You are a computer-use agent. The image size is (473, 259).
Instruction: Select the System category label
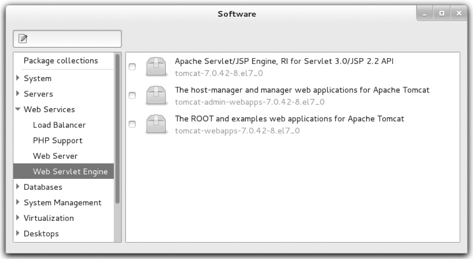[37, 78]
